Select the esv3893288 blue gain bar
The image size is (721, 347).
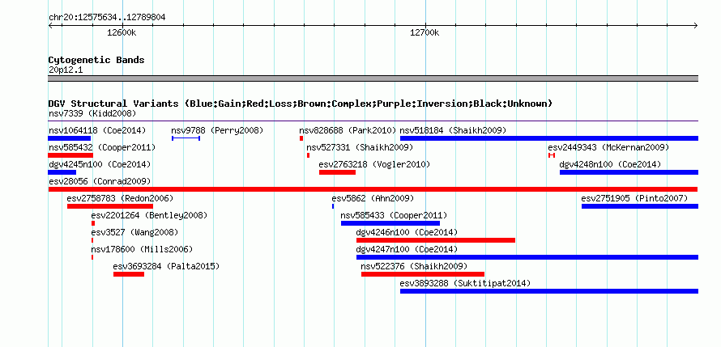click(549, 291)
